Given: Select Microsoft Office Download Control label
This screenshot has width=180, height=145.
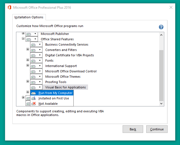Looking at the screenshot, I should (71, 71).
